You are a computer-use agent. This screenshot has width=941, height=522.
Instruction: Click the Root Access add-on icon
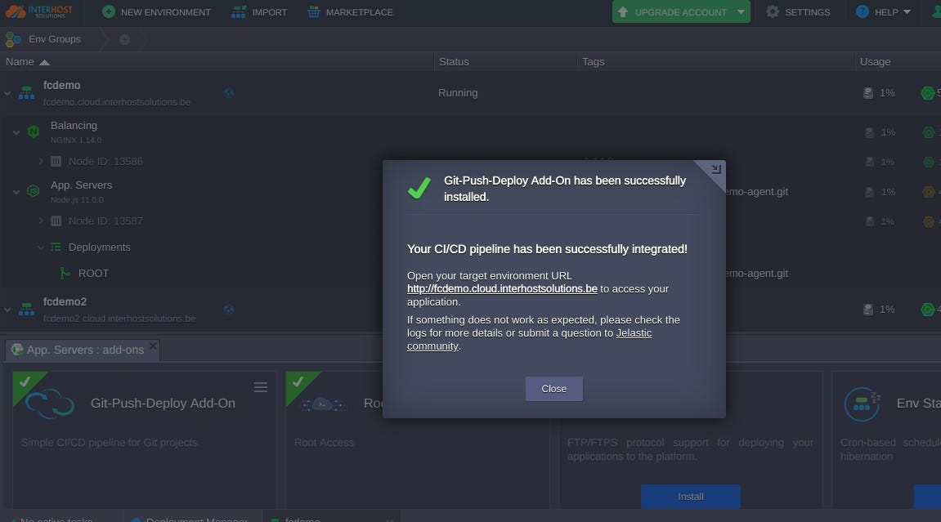[323, 404]
